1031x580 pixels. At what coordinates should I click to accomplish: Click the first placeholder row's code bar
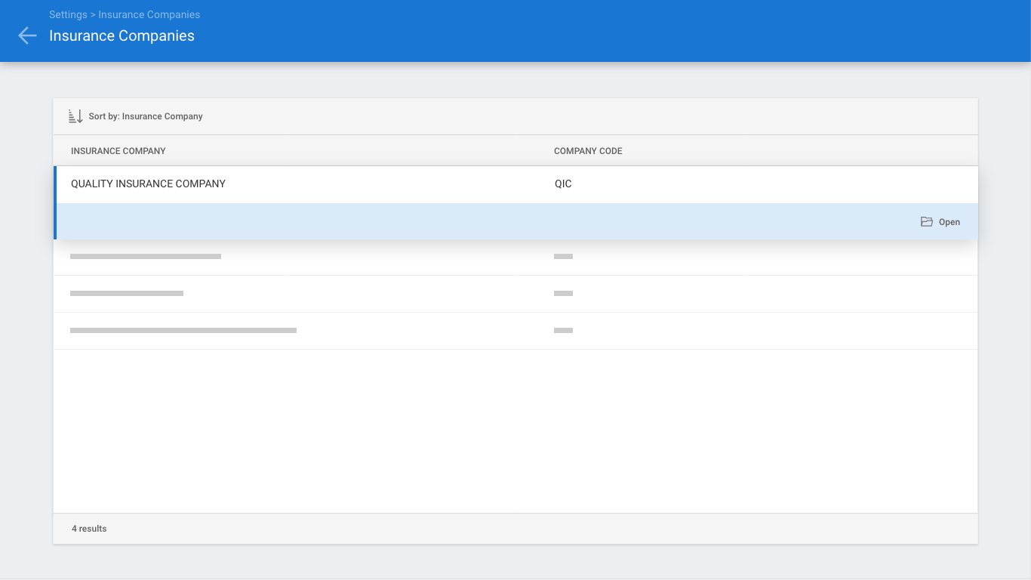tap(563, 257)
